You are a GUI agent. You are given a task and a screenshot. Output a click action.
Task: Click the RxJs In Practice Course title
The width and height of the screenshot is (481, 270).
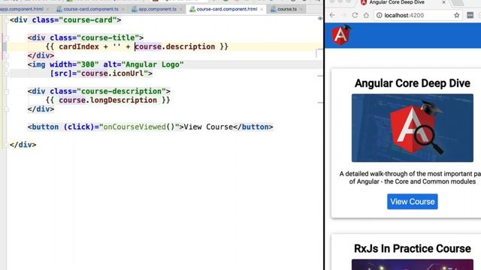pos(413,248)
